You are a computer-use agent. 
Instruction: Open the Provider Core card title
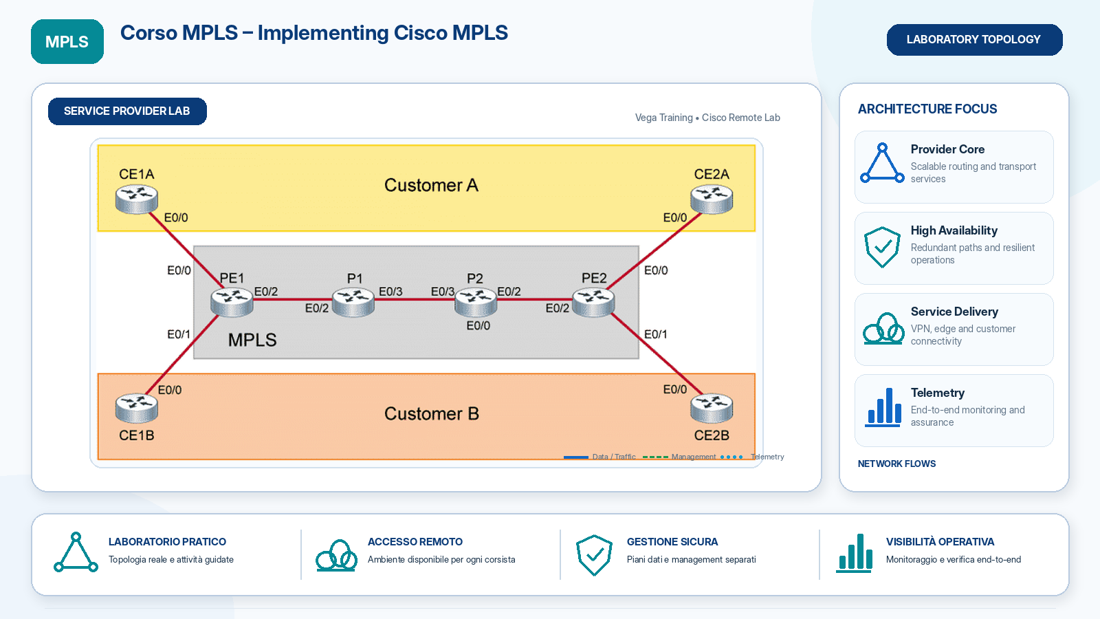(x=947, y=149)
